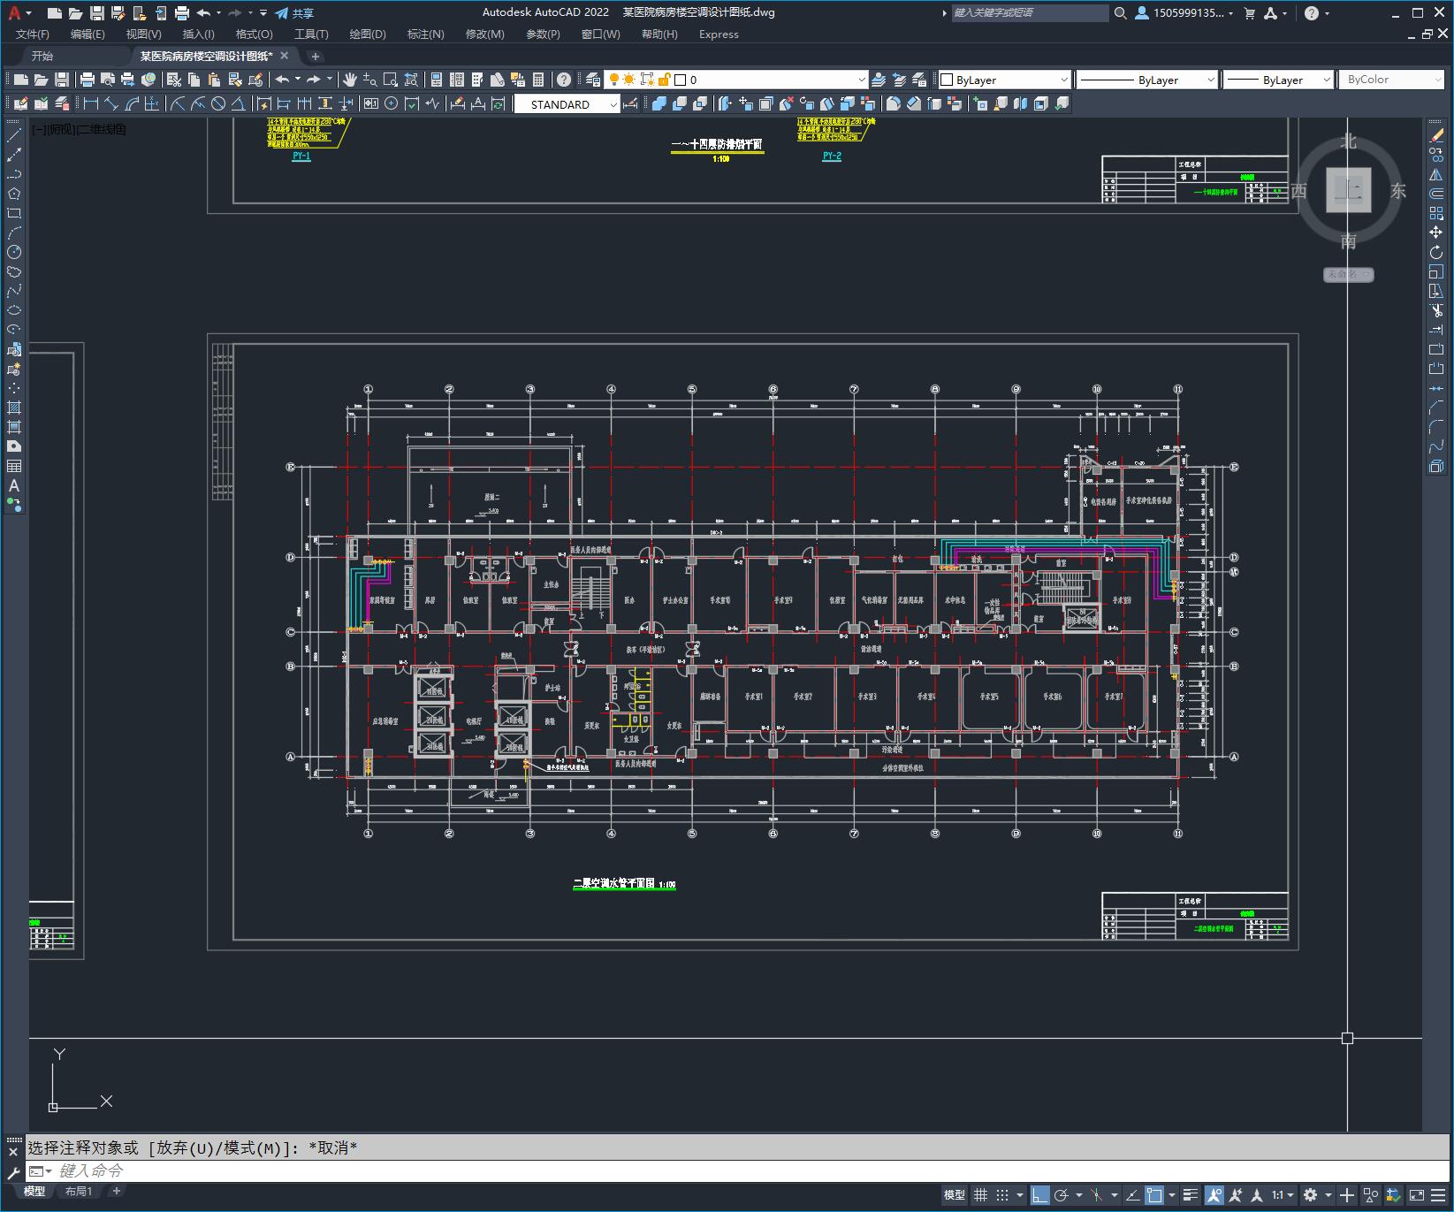Toggle Polar tracking in status bar

click(x=1062, y=1195)
